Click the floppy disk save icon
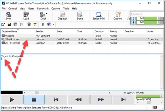165x111 pixels. [9, 24]
